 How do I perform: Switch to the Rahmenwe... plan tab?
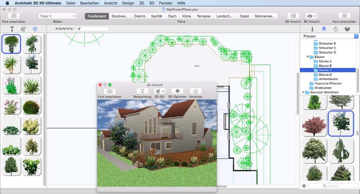click(265, 16)
